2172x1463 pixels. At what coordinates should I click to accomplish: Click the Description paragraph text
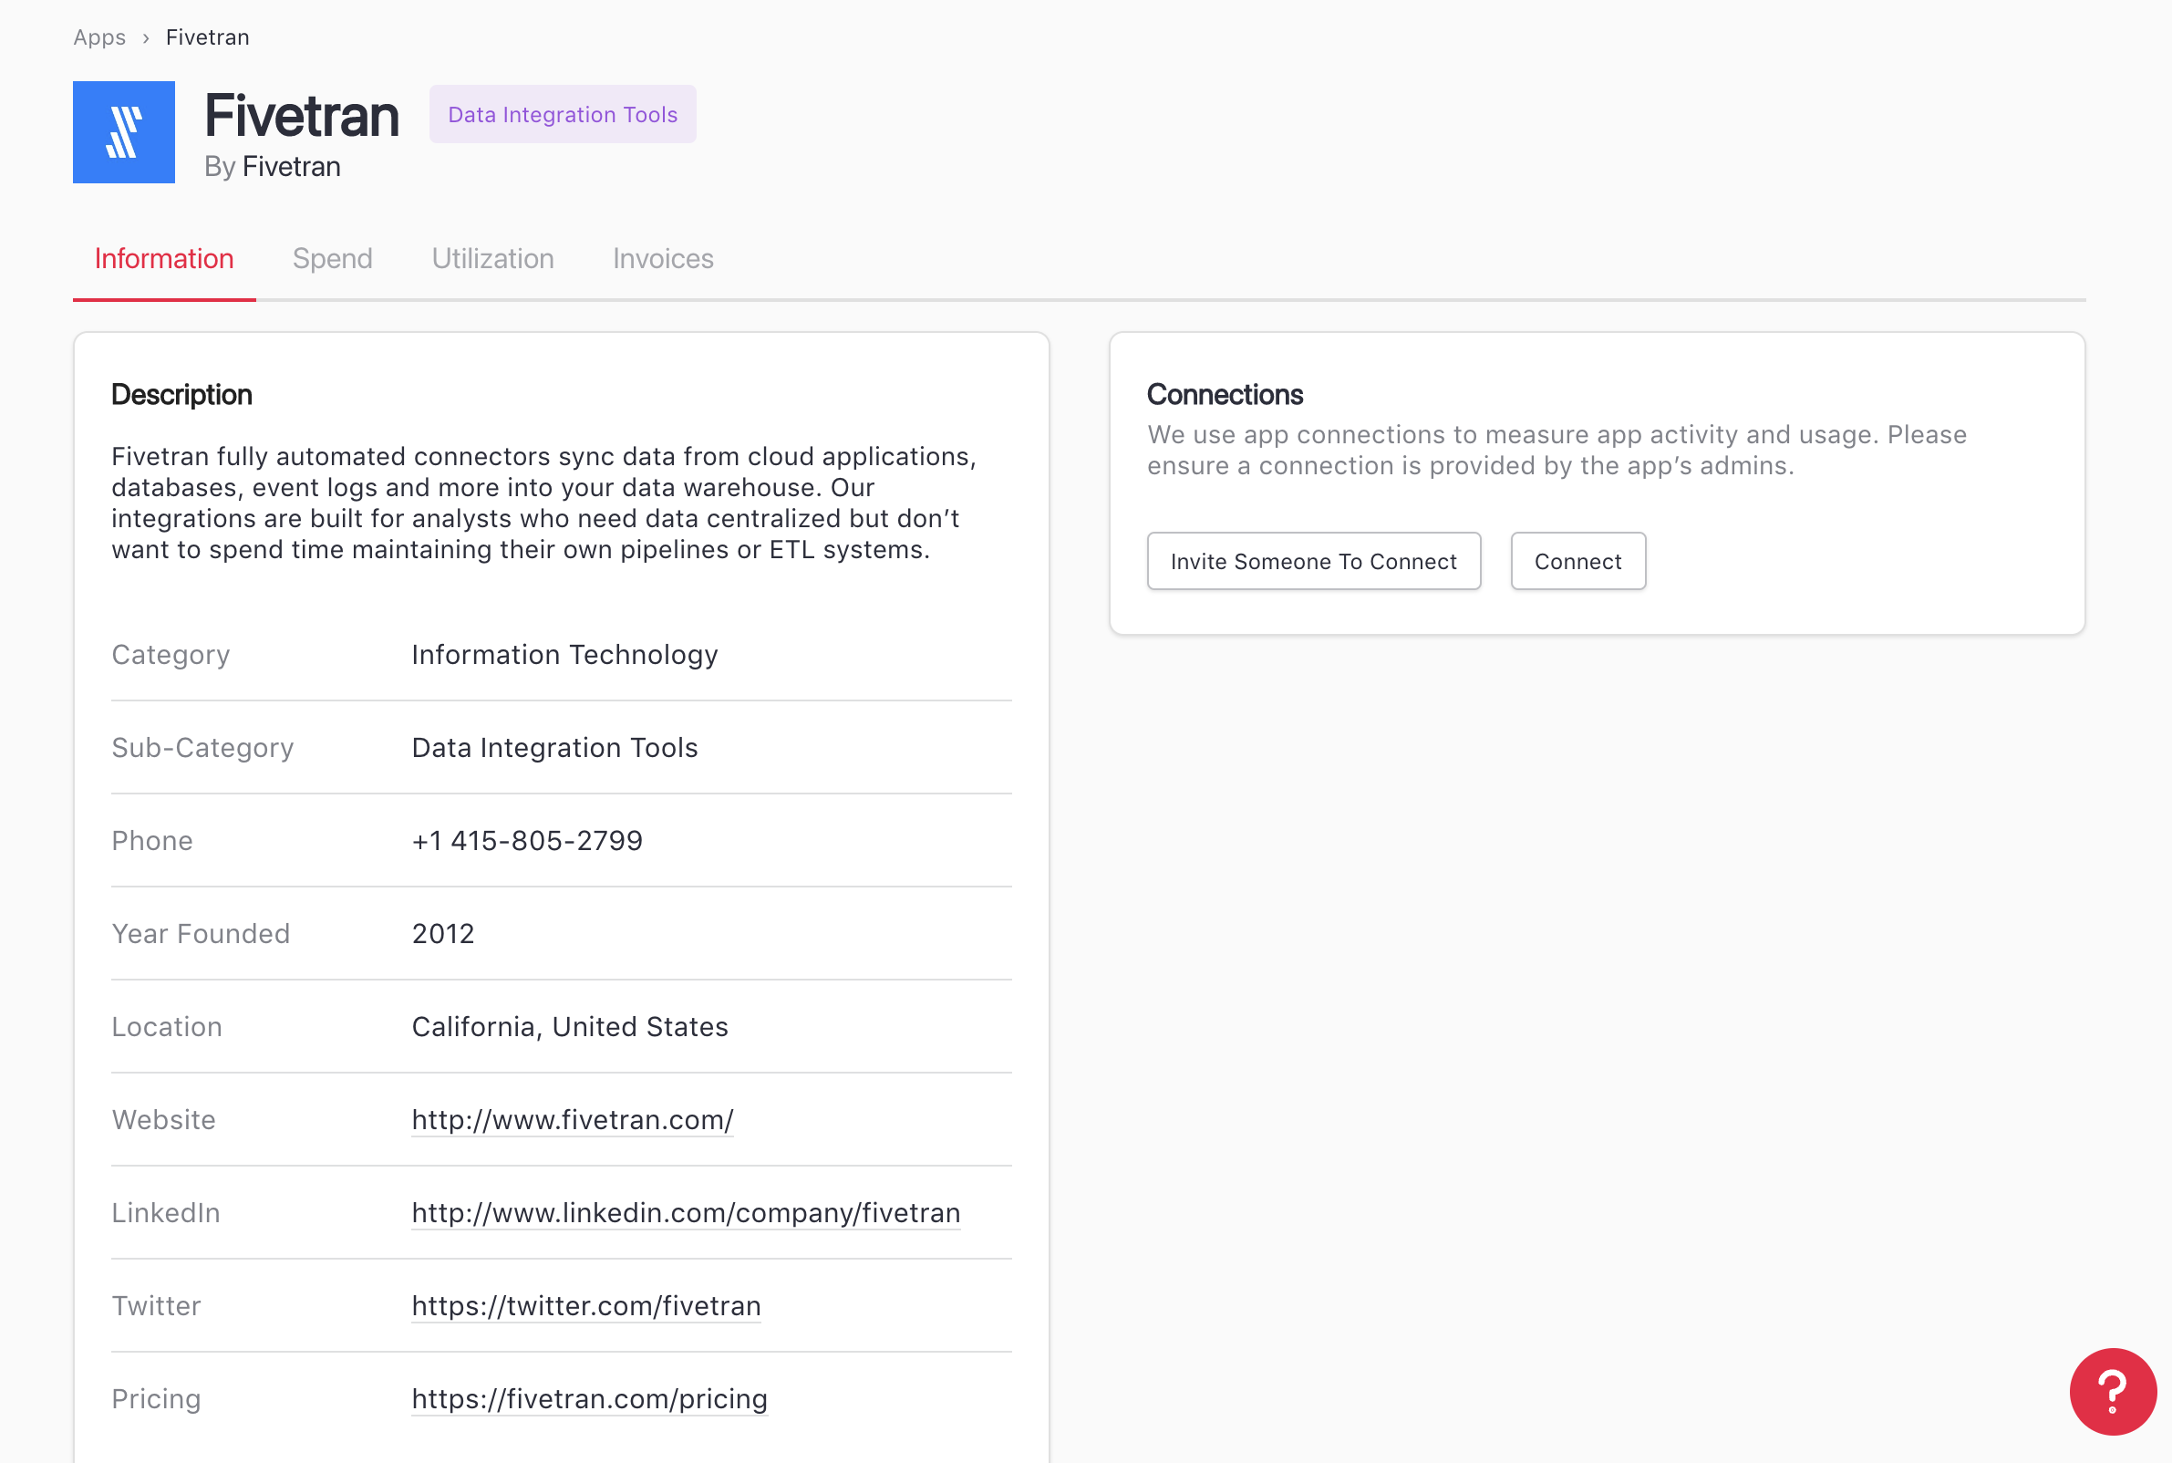coord(543,503)
